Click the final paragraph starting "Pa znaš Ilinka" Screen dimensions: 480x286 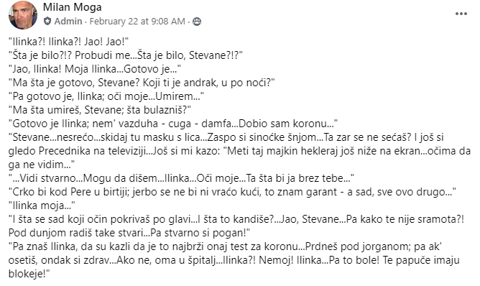pos(234,260)
